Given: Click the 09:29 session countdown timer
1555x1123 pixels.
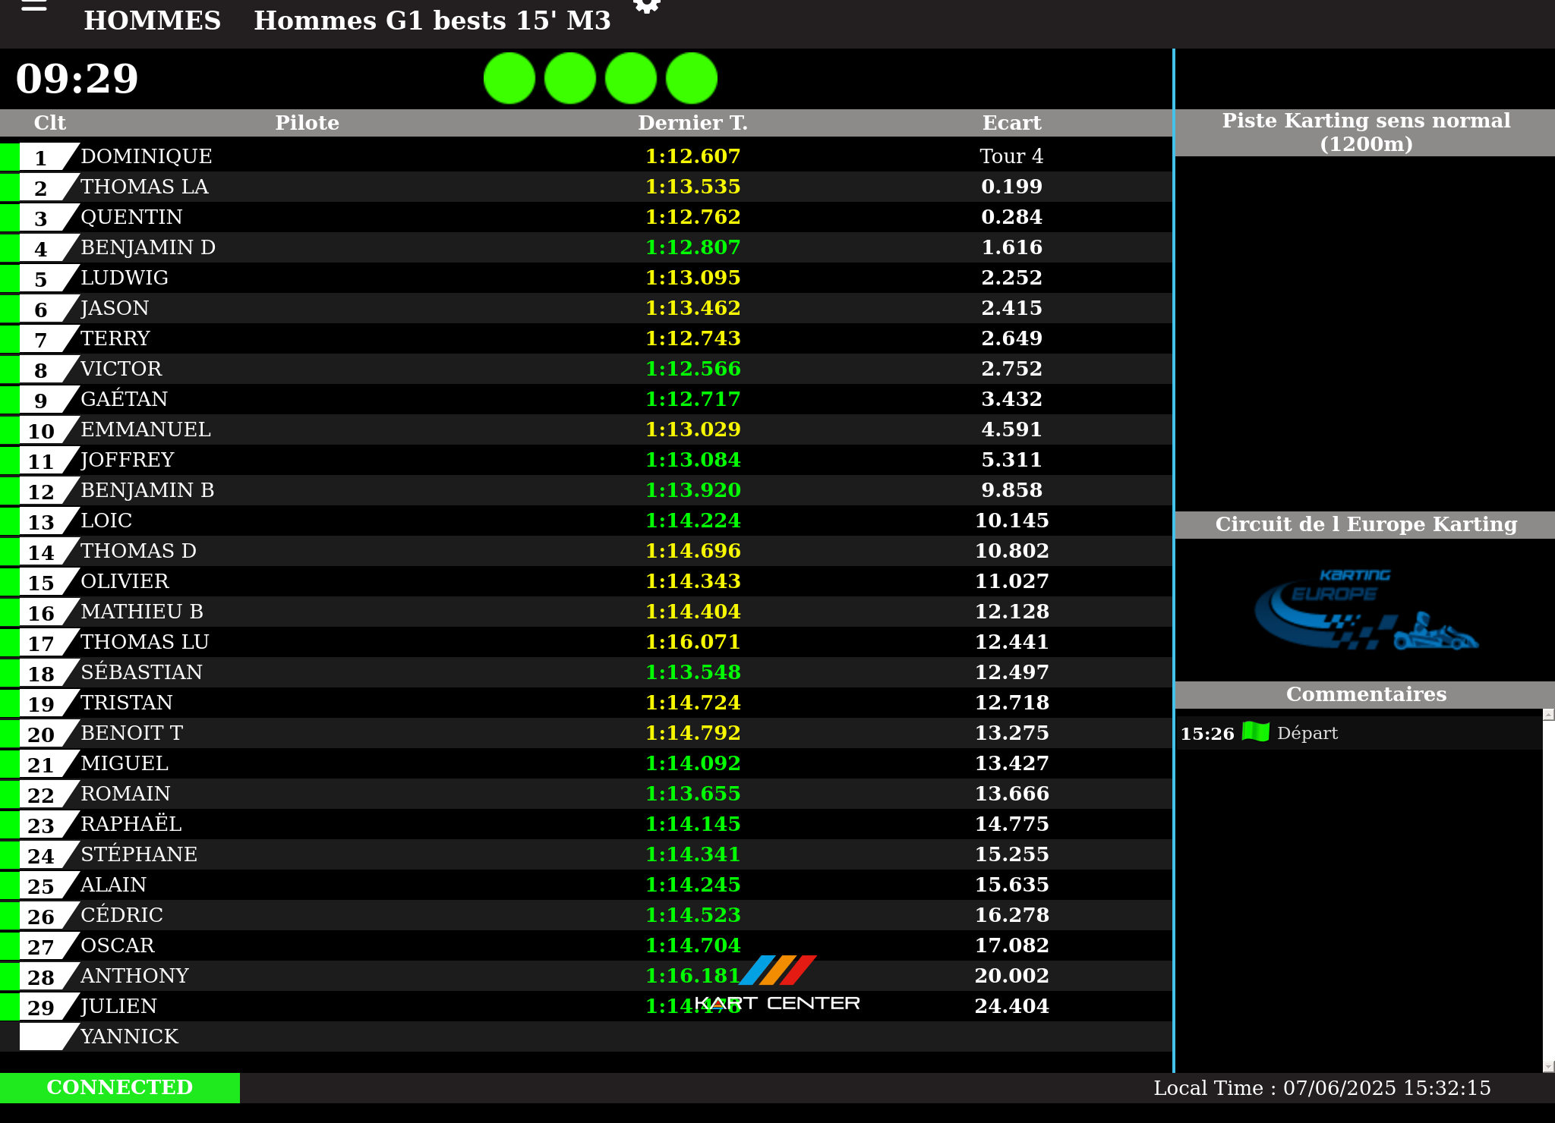Looking at the screenshot, I should point(77,79).
